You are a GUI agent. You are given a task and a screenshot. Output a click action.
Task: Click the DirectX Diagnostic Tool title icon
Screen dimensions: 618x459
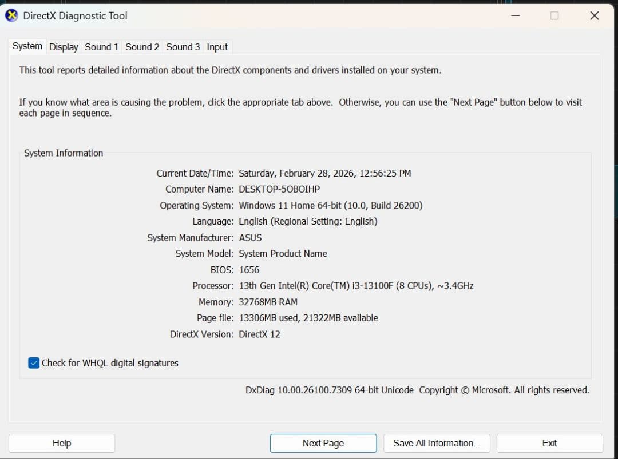tap(11, 16)
